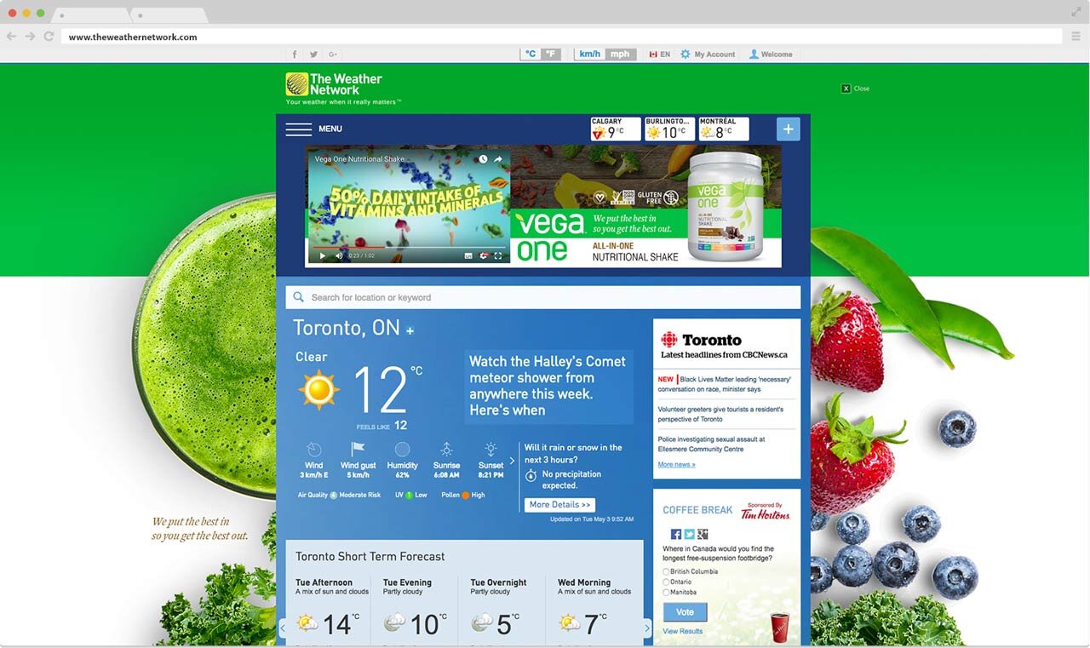Click the search magnifier icon
The image size is (1090, 648).
pos(298,297)
